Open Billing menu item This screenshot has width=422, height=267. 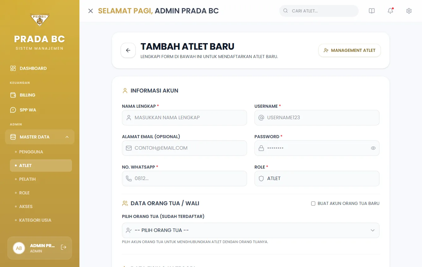[x=40, y=95]
